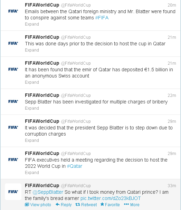Expand the tweet about FIFA executives meeting
The height and width of the screenshot is (210, 181).
(x=32, y=173)
